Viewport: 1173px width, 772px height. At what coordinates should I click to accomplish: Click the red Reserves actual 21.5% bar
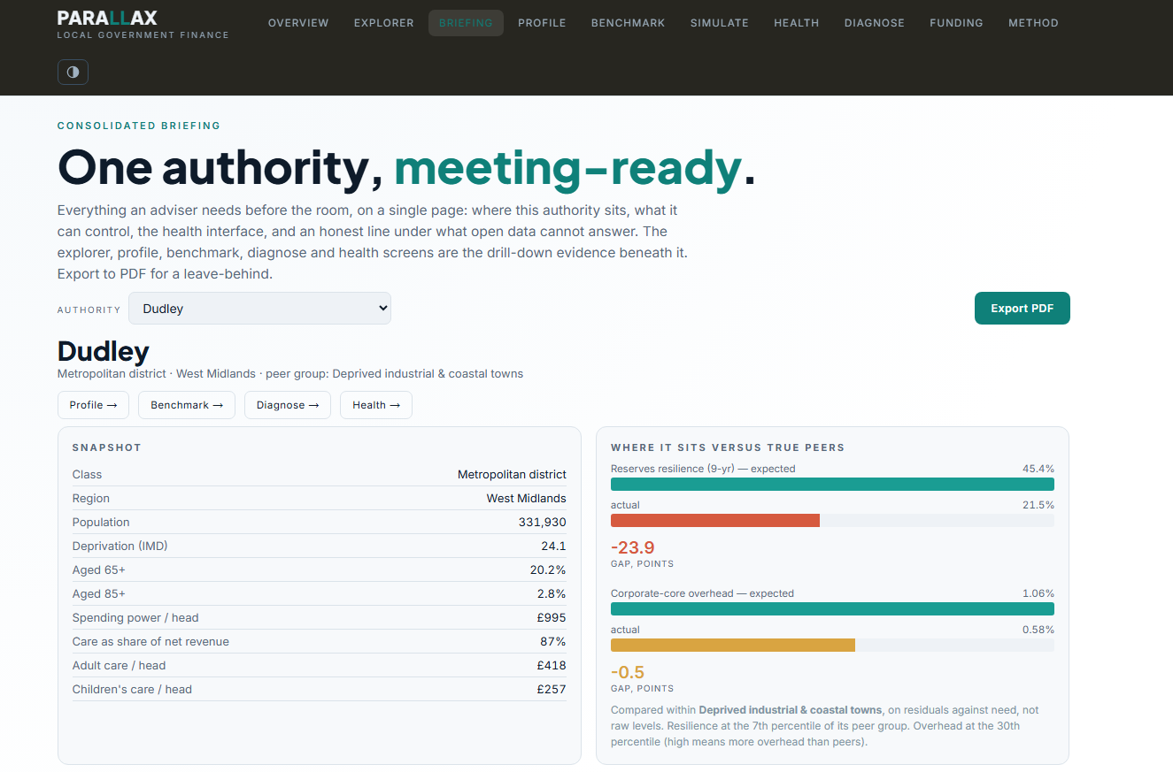pyautogui.click(x=715, y=521)
